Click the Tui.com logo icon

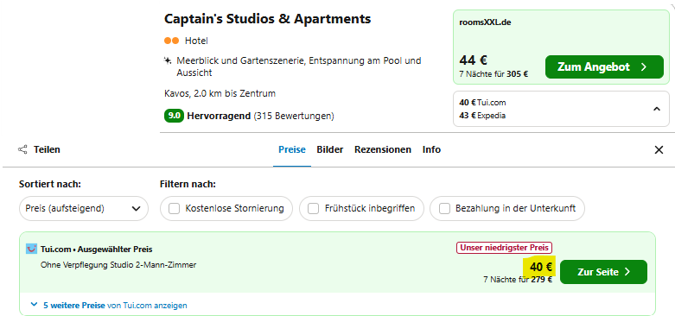(31, 249)
